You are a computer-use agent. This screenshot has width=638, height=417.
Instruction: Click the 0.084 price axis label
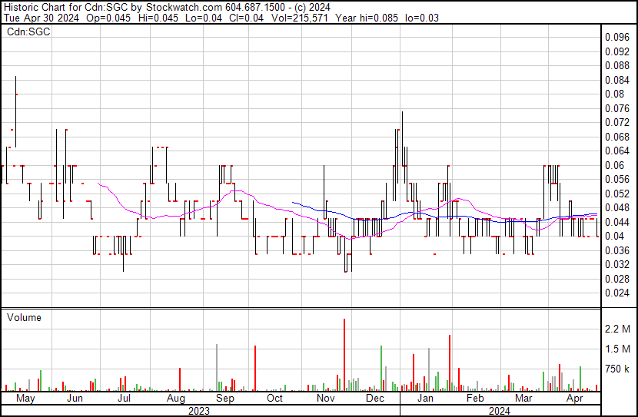click(617, 80)
